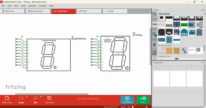Image resolution: width=206 pixels, height=108 pixels.
Task: Pick the blue jumper wire breadboard part
Action: point(184,51)
